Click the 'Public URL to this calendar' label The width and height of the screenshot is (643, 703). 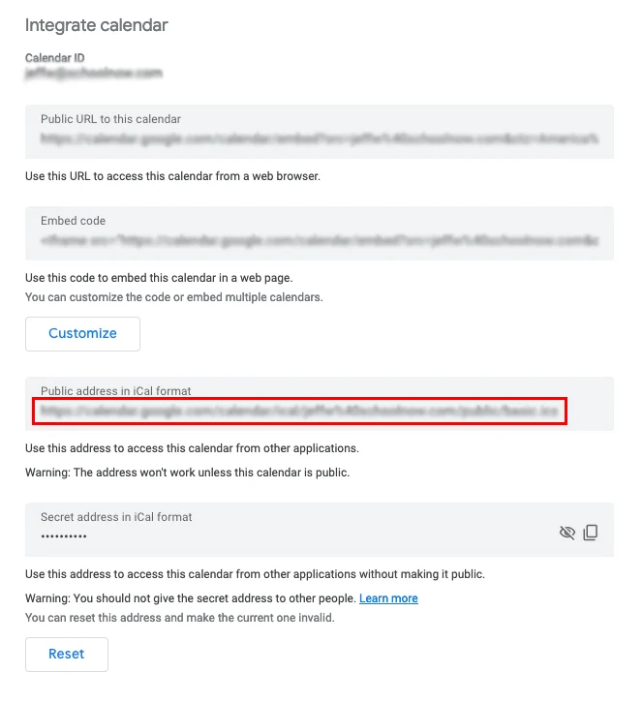coord(110,119)
